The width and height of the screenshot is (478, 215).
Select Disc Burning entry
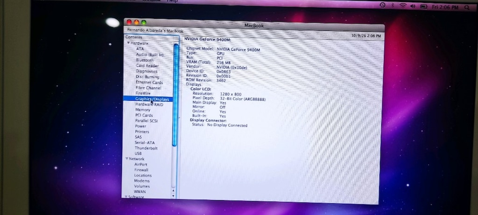(x=148, y=77)
